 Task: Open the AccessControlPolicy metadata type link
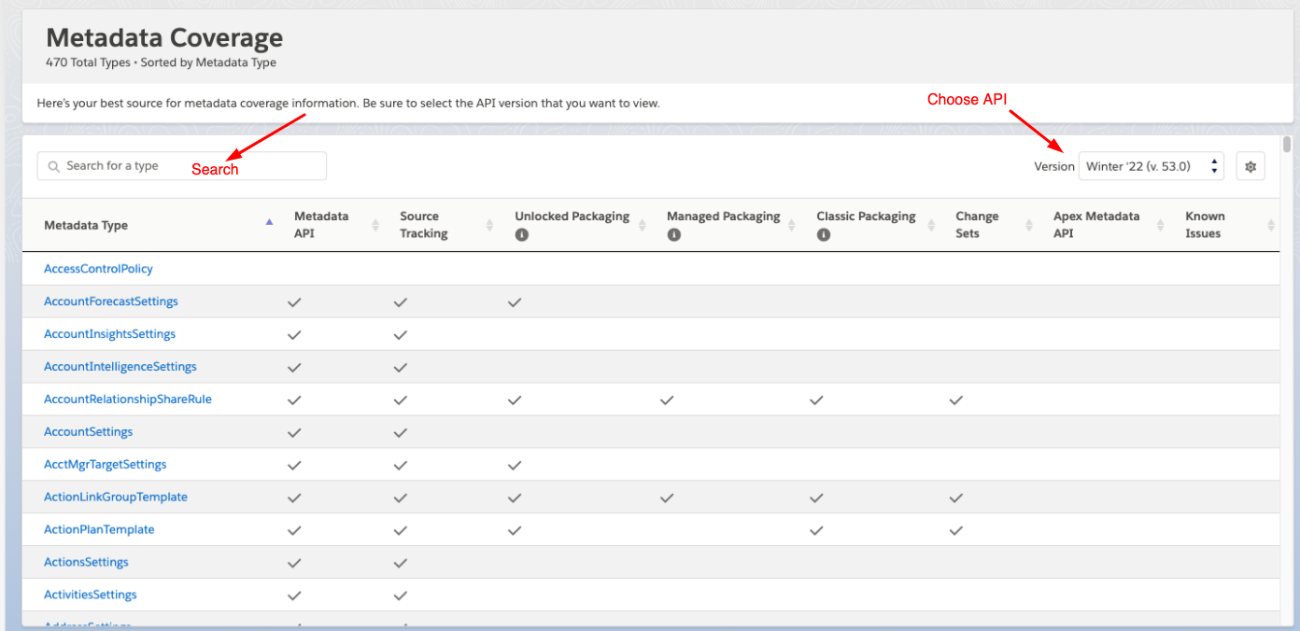pos(98,268)
